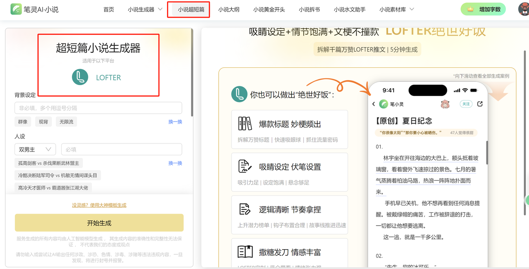Select the 群像 background tag
Screen dimensions: 529x269
pos(23,122)
